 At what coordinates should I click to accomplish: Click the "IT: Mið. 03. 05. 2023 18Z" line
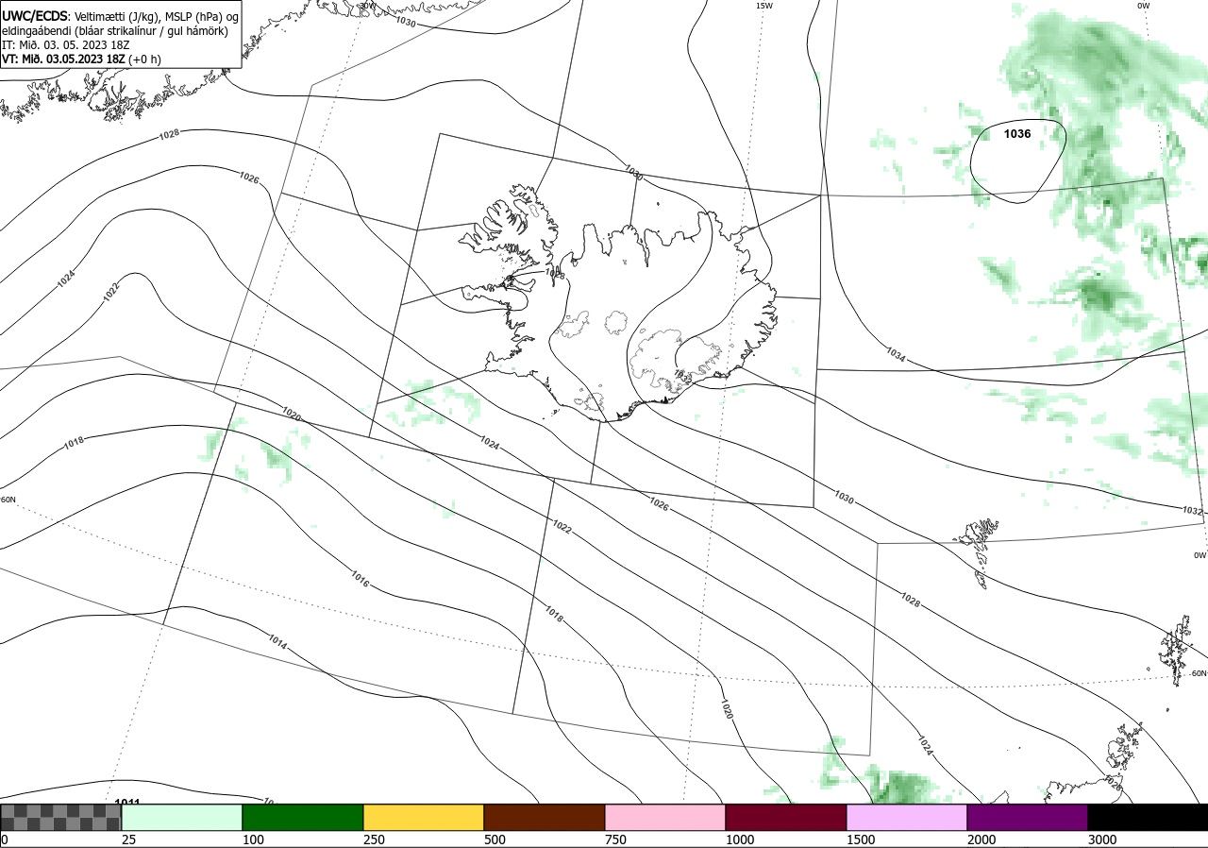pyautogui.click(x=64, y=44)
